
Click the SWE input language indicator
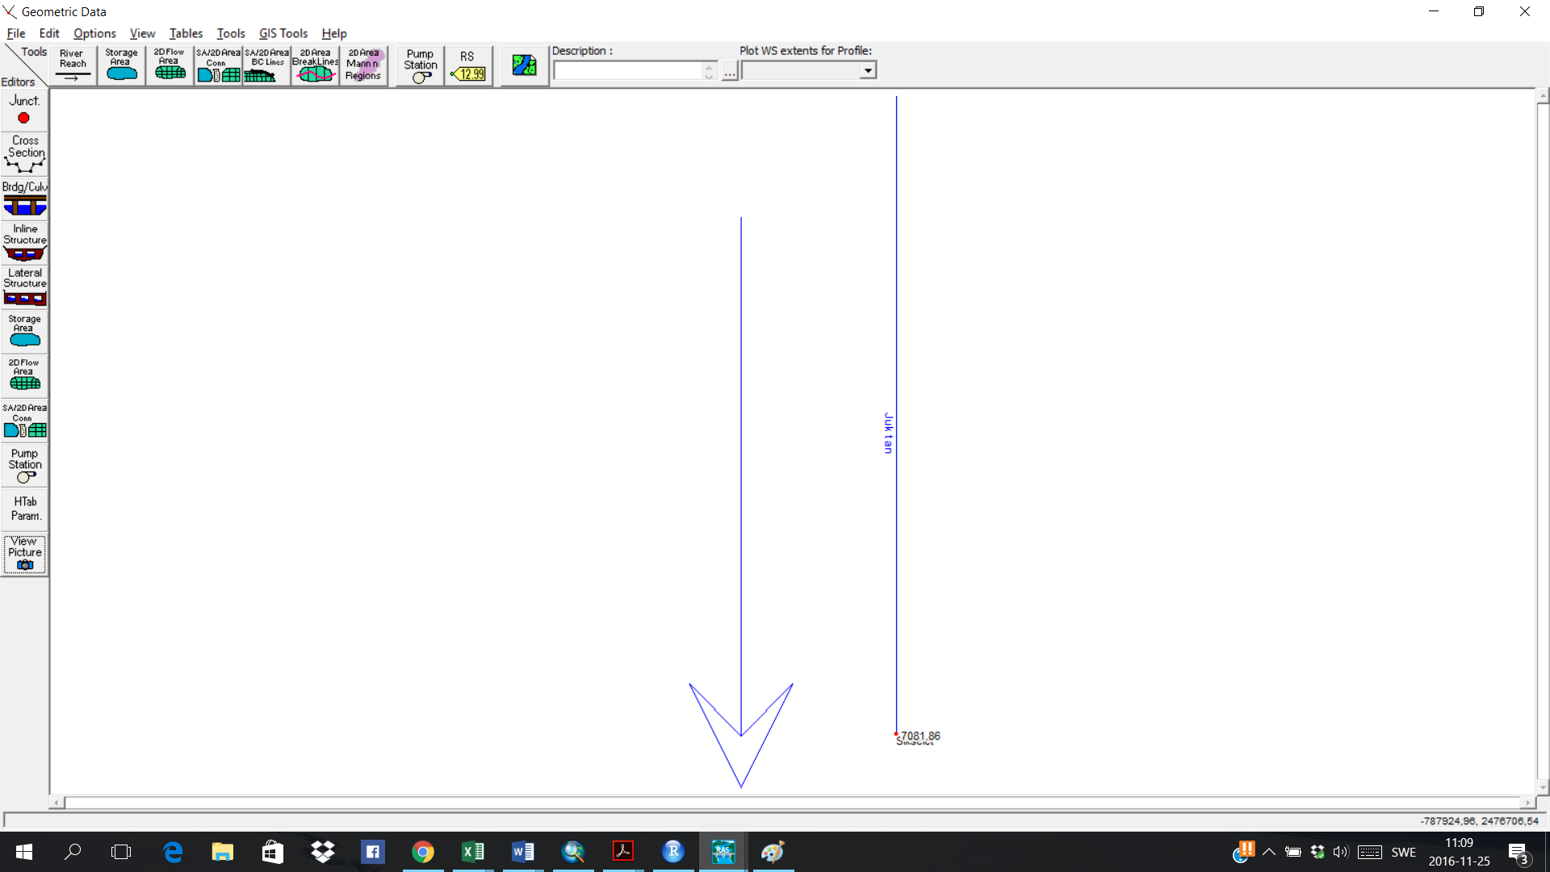tap(1404, 853)
